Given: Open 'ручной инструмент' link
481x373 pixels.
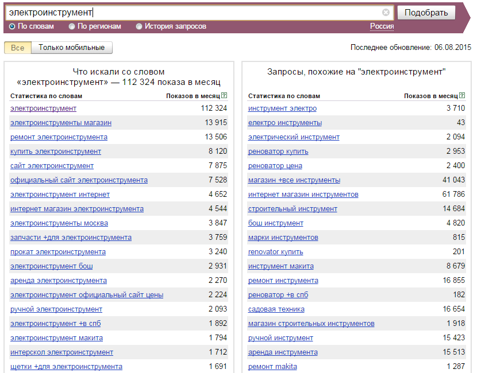Looking at the screenshot, I should (280, 338).
